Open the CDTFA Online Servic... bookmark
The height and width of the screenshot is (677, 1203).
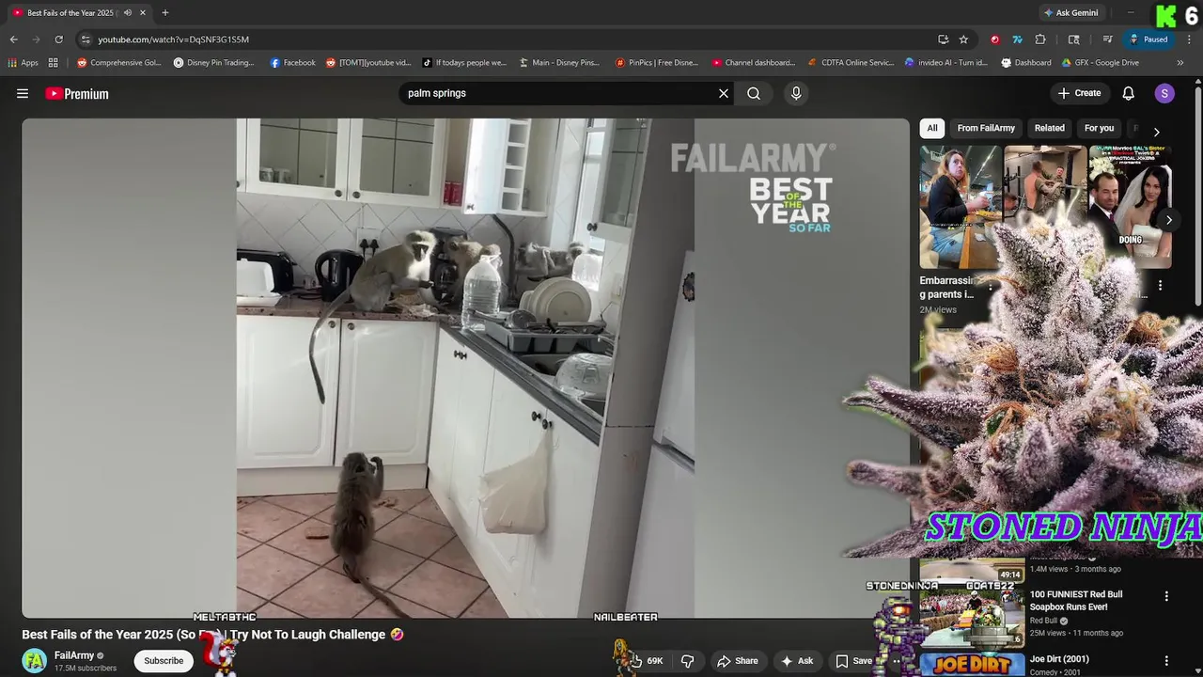pos(851,63)
